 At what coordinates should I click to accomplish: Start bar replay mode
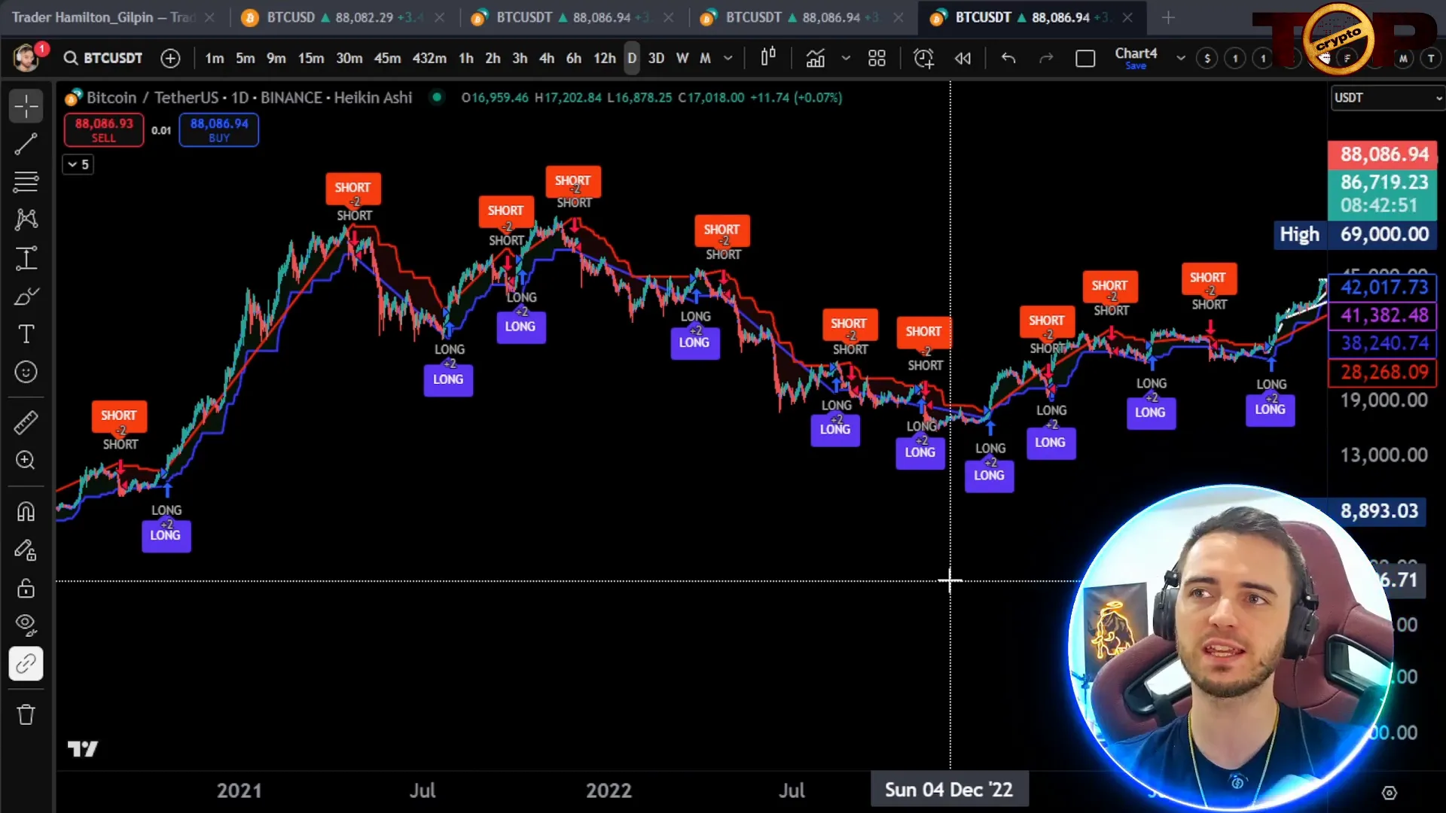(962, 58)
